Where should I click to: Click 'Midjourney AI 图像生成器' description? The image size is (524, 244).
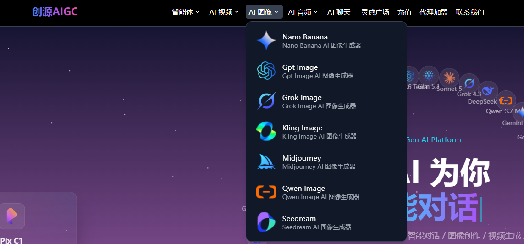(319, 166)
